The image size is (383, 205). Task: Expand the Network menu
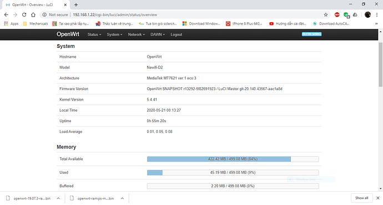[x=137, y=34]
